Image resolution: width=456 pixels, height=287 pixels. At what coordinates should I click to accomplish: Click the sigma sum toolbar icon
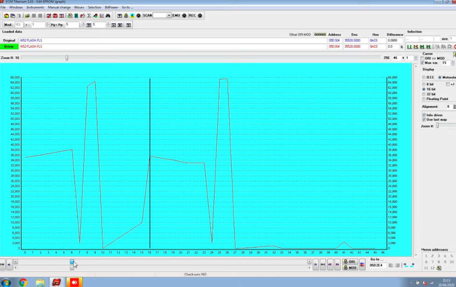coord(89,16)
